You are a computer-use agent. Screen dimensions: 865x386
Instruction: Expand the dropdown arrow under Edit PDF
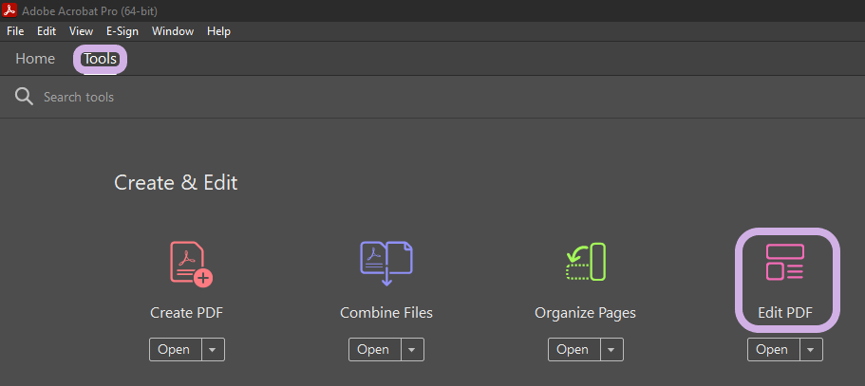coord(811,350)
